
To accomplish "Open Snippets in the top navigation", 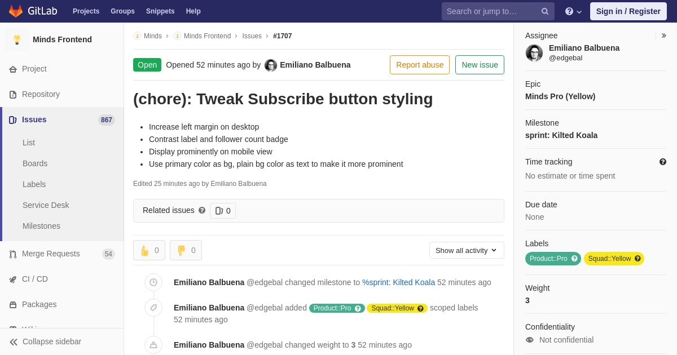I will pos(160,11).
